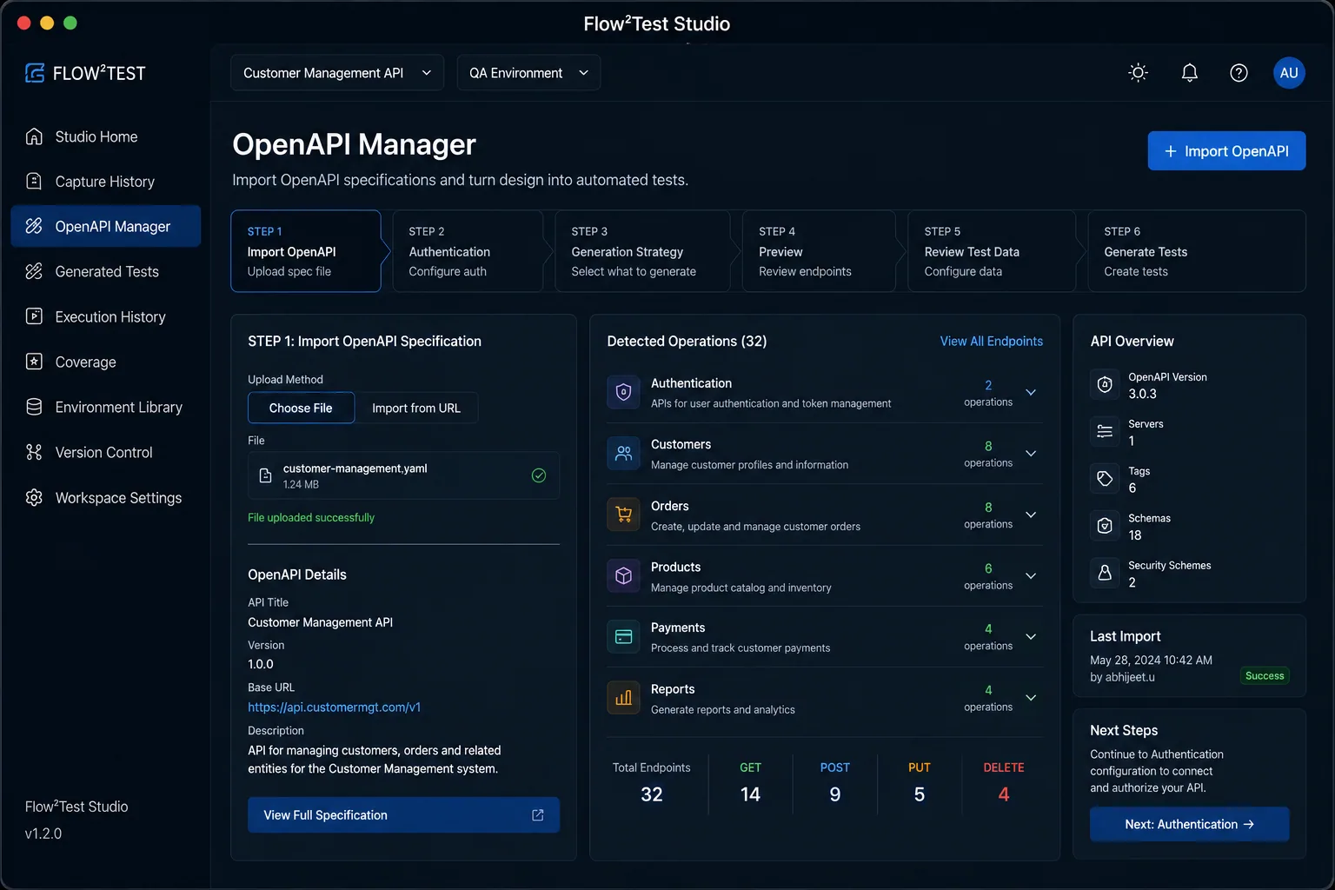Expand the Orders operations chevron

click(1031, 515)
